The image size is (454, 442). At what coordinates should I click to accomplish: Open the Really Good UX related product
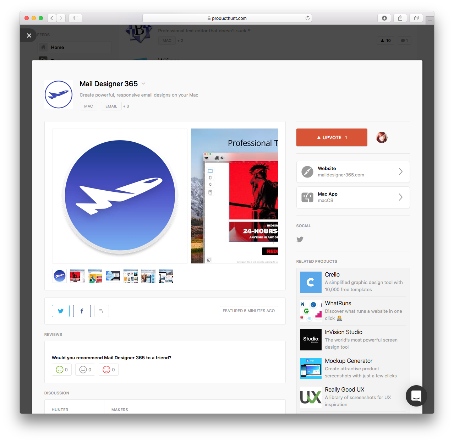(353, 397)
